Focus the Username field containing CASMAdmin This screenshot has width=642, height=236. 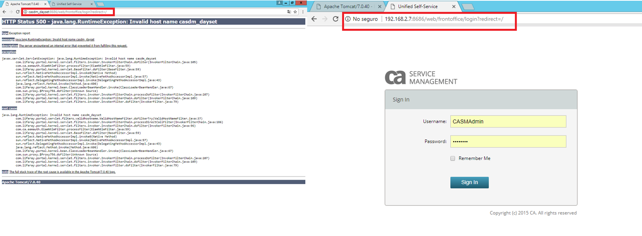click(508, 121)
